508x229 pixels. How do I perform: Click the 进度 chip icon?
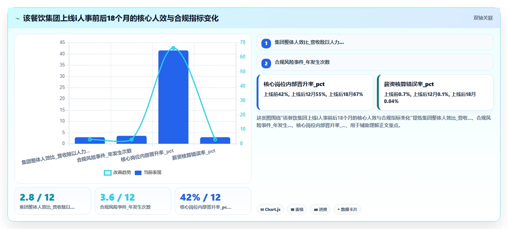coord(315,210)
